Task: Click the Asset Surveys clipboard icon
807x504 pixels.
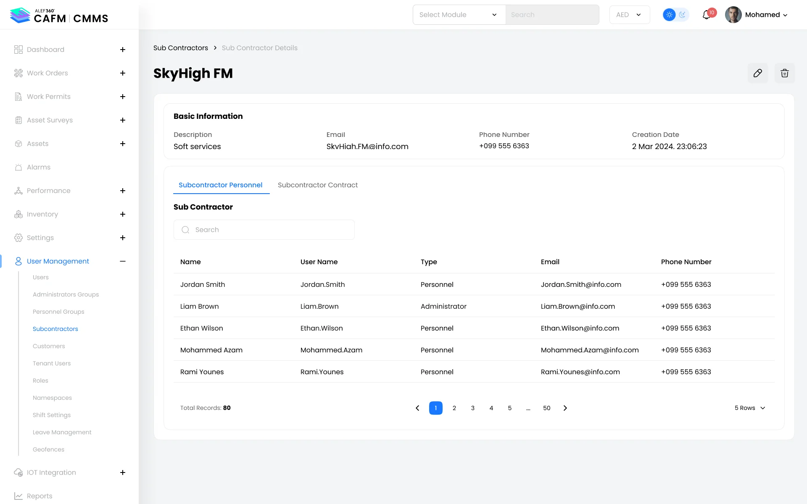Action: tap(18, 120)
